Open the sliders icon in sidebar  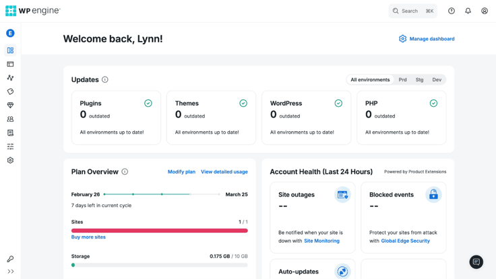click(x=10, y=147)
